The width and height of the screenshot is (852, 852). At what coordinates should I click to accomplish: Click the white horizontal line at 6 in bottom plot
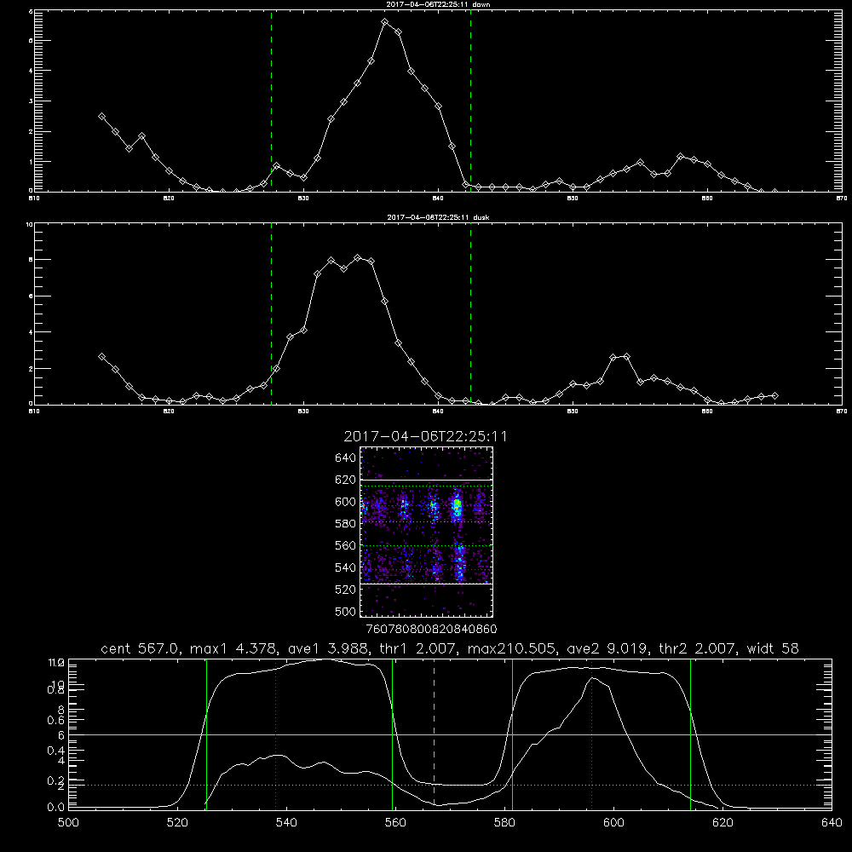(x=450, y=734)
